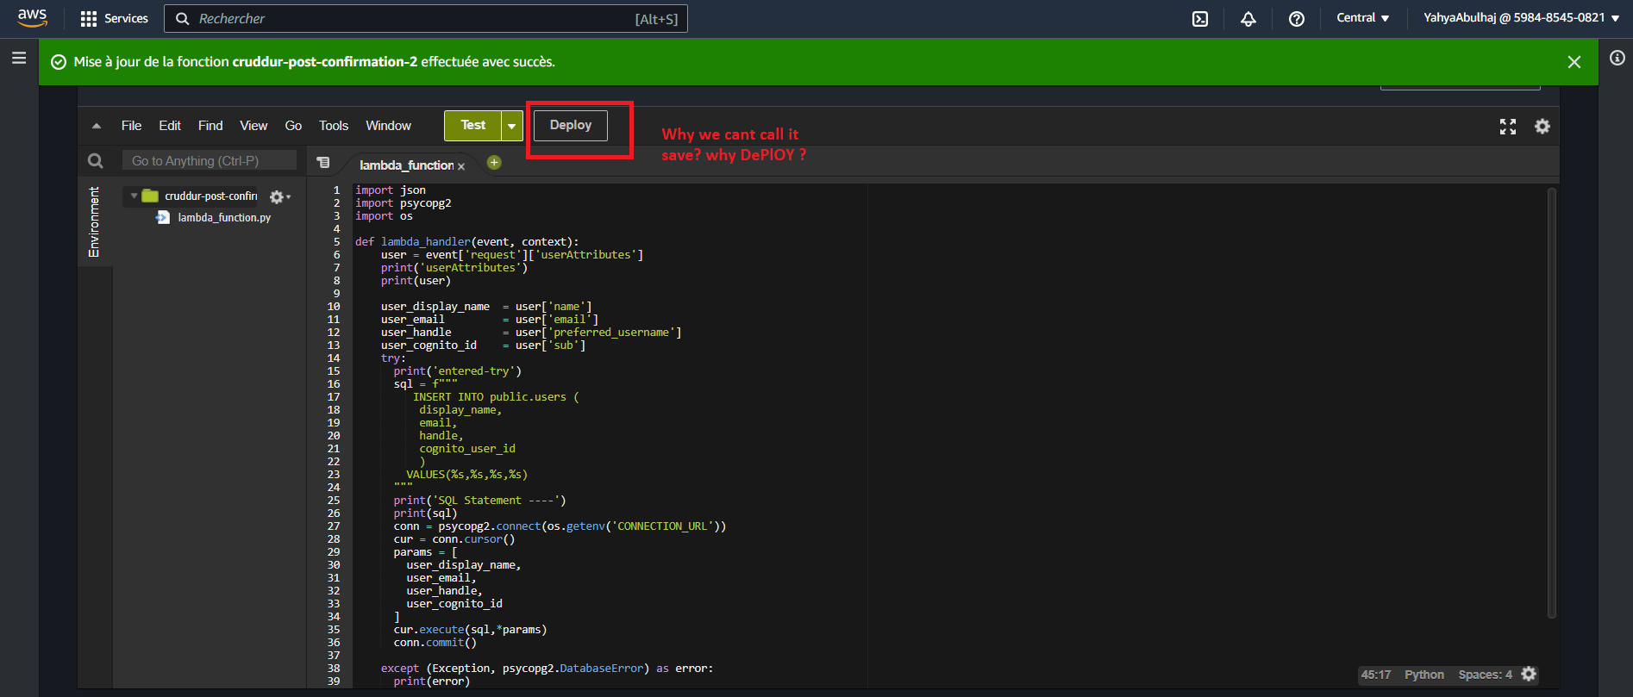
Task: Open the help question mark icon
Action: point(1297,19)
